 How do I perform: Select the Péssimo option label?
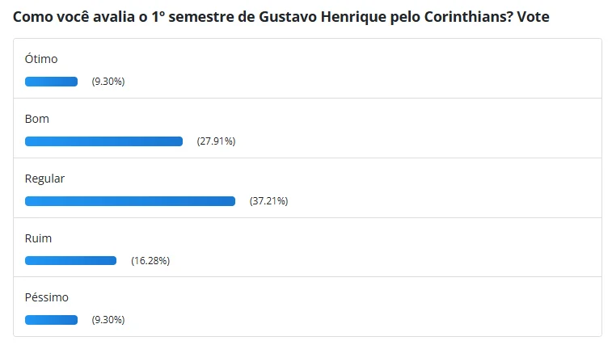coord(46,297)
